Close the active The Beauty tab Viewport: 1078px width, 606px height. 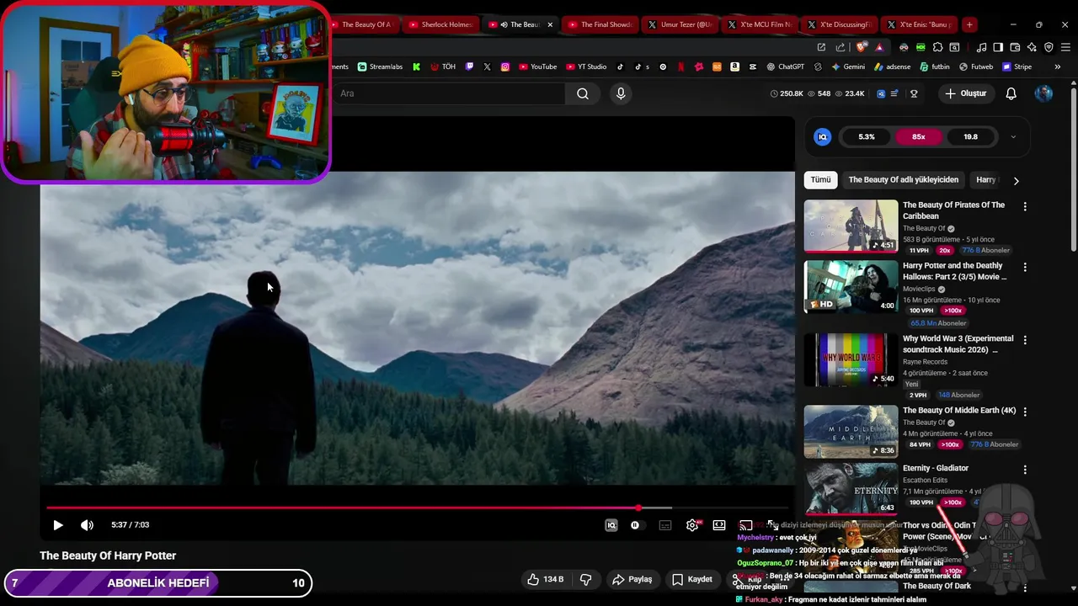[550, 24]
